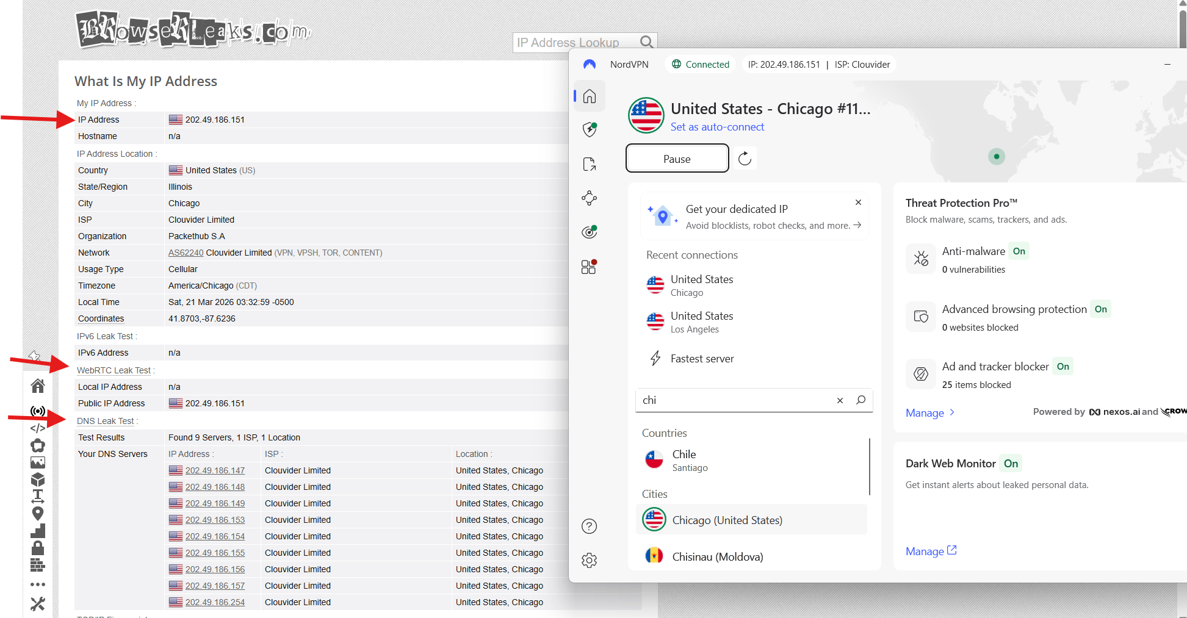Click the IP 202.49.186.151 ISP Clouvider pill

coord(819,64)
